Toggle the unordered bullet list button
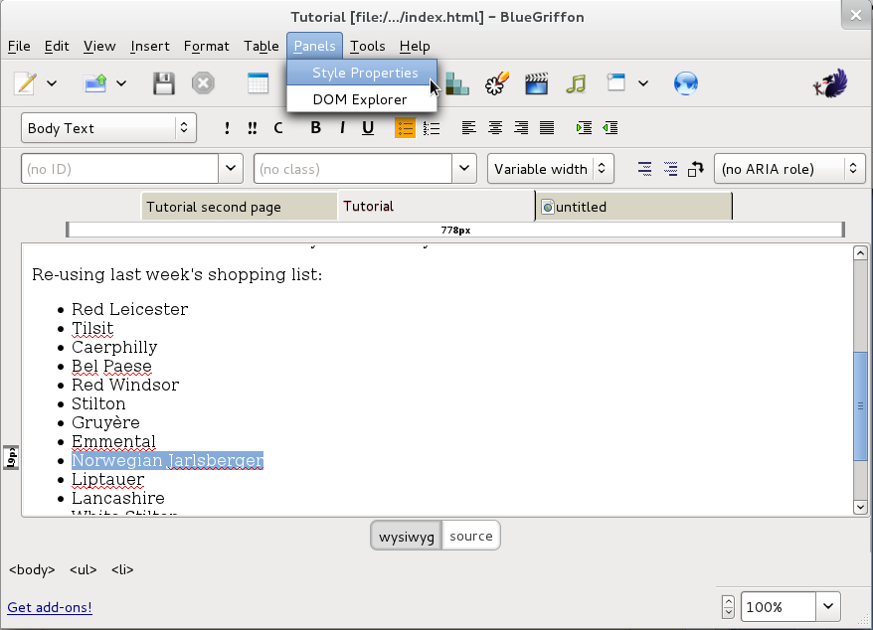Image resolution: width=873 pixels, height=630 pixels. click(x=405, y=127)
